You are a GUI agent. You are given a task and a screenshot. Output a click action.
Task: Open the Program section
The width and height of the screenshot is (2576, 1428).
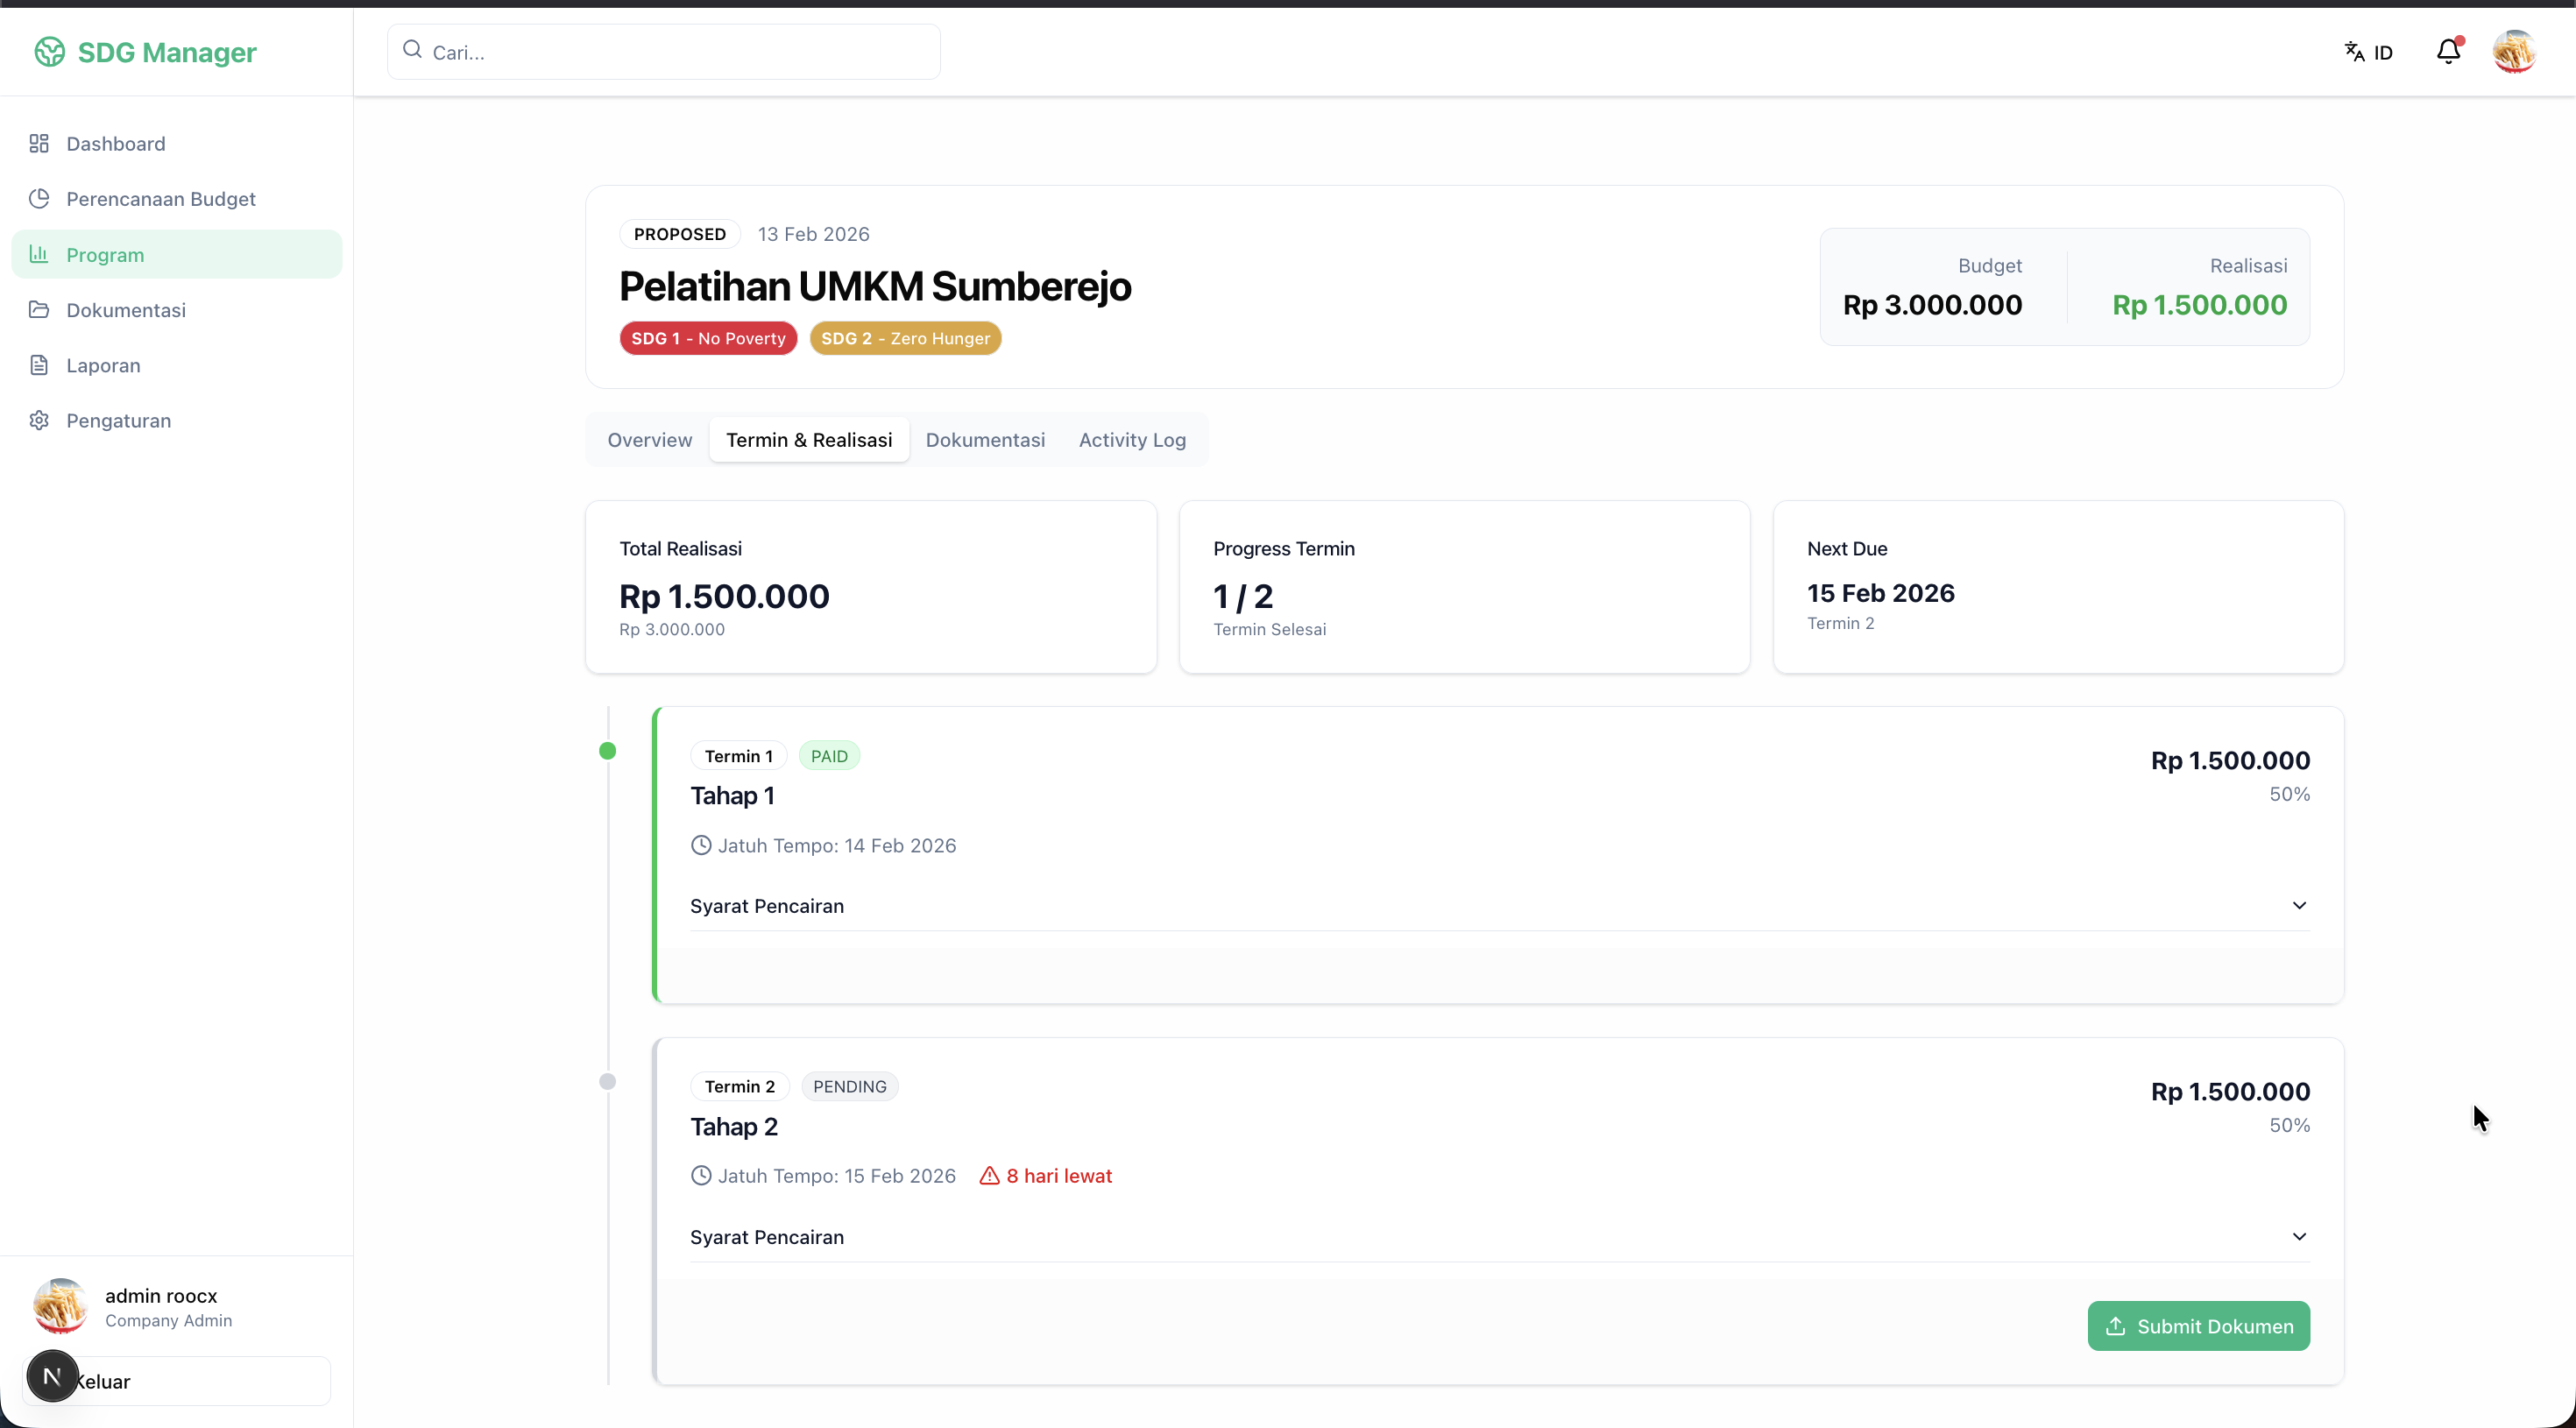point(104,254)
